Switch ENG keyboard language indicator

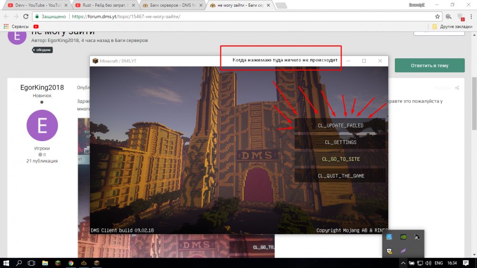pos(439,263)
